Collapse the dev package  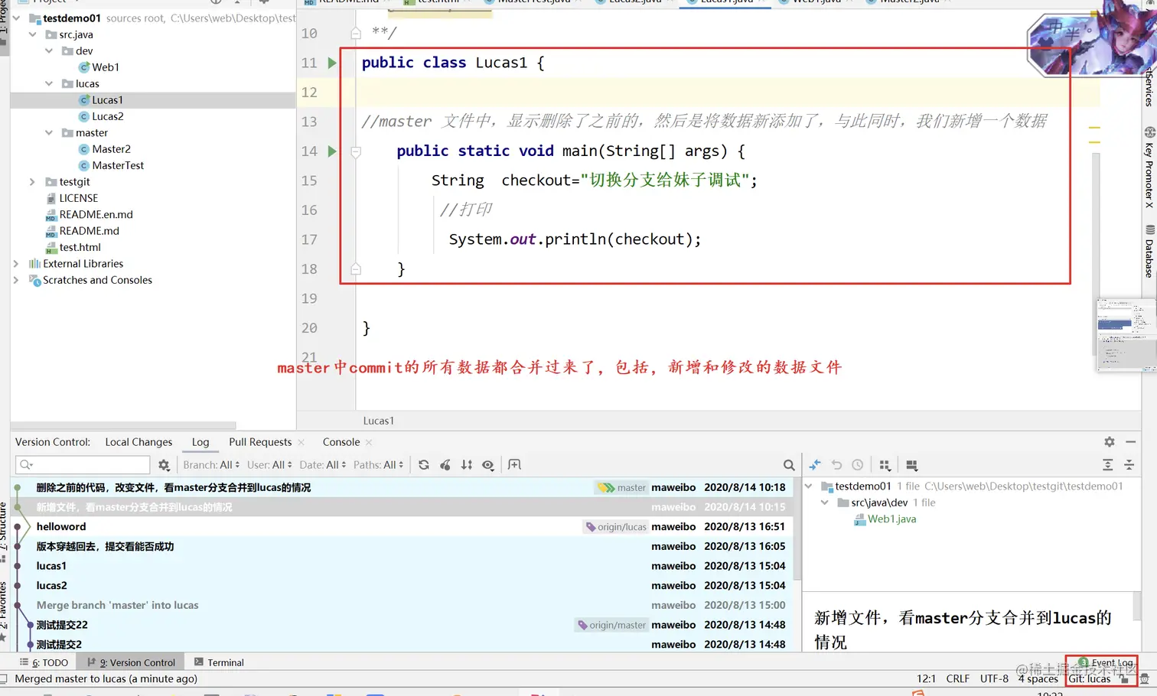[x=49, y=50]
